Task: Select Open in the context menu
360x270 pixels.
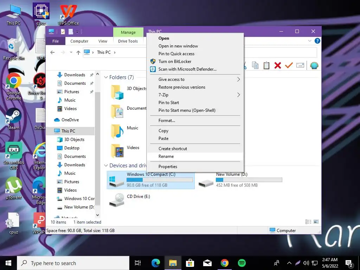Action: click(195, 38)
